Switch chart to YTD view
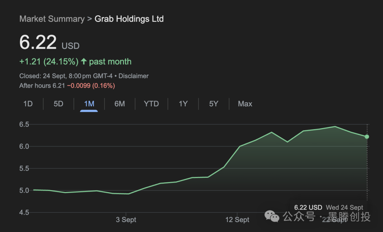Image resolution: width=383 pixels, height=232 pixels. point(151,104)
